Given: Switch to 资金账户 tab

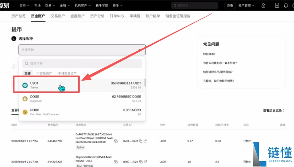Looking at the screenshot, I should 38,16.
